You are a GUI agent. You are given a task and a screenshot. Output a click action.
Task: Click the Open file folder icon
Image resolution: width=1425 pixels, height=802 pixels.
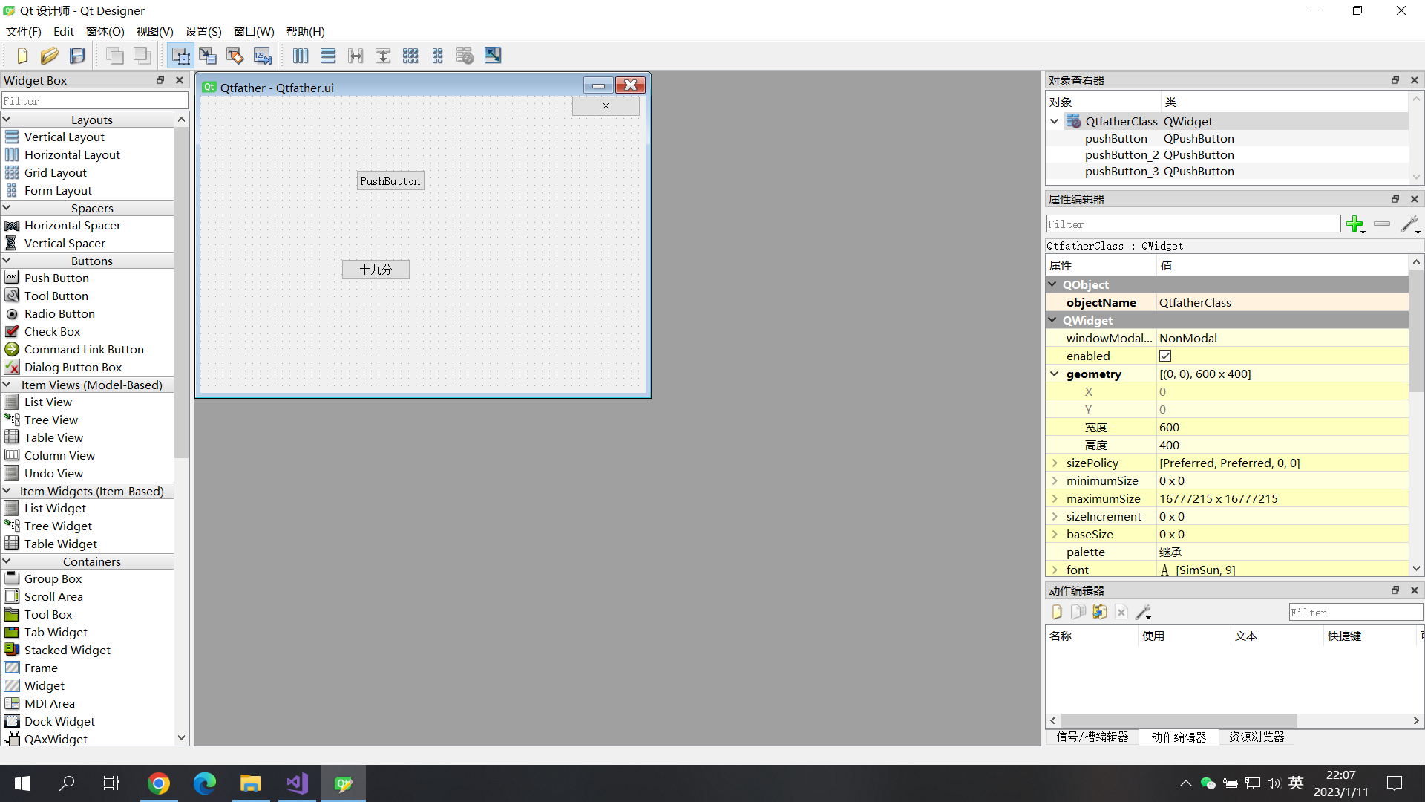coord(49,56)
